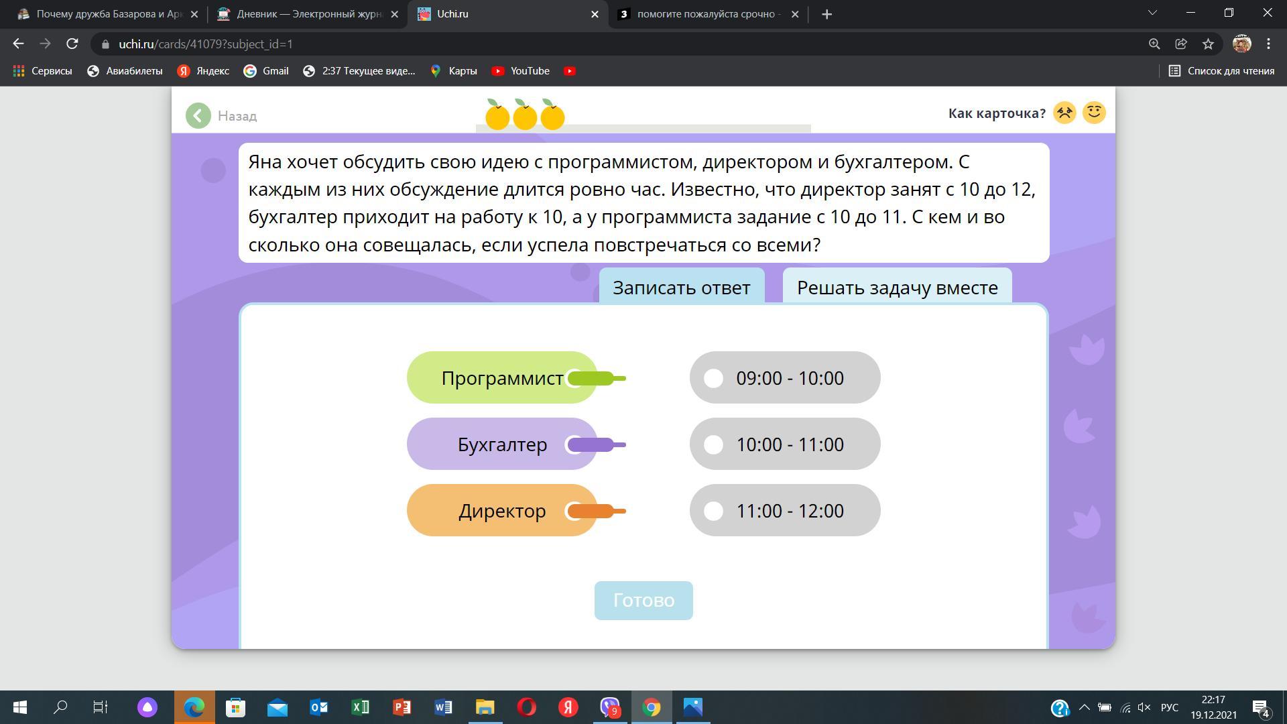Screen dimensions: 1287x724
Task: Reload the page
Action: coord(72,44)
